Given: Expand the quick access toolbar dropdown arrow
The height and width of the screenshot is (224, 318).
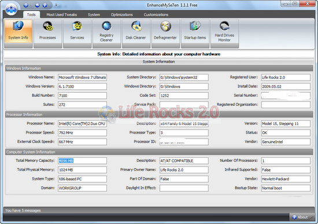Looking at the screenshot, I should point(56,5).
